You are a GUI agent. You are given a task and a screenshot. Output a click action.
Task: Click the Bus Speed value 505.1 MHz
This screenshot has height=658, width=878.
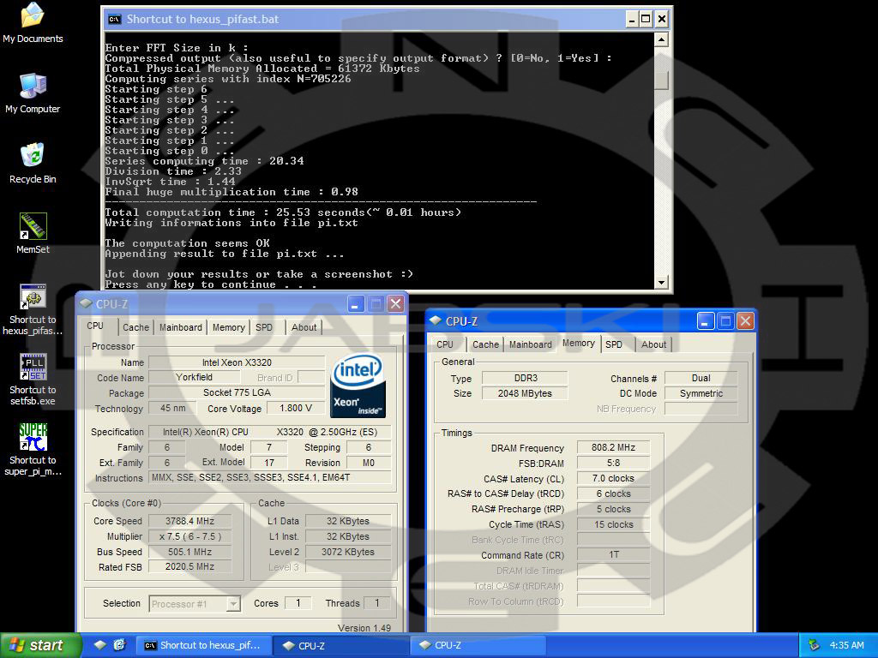[189, 552]
